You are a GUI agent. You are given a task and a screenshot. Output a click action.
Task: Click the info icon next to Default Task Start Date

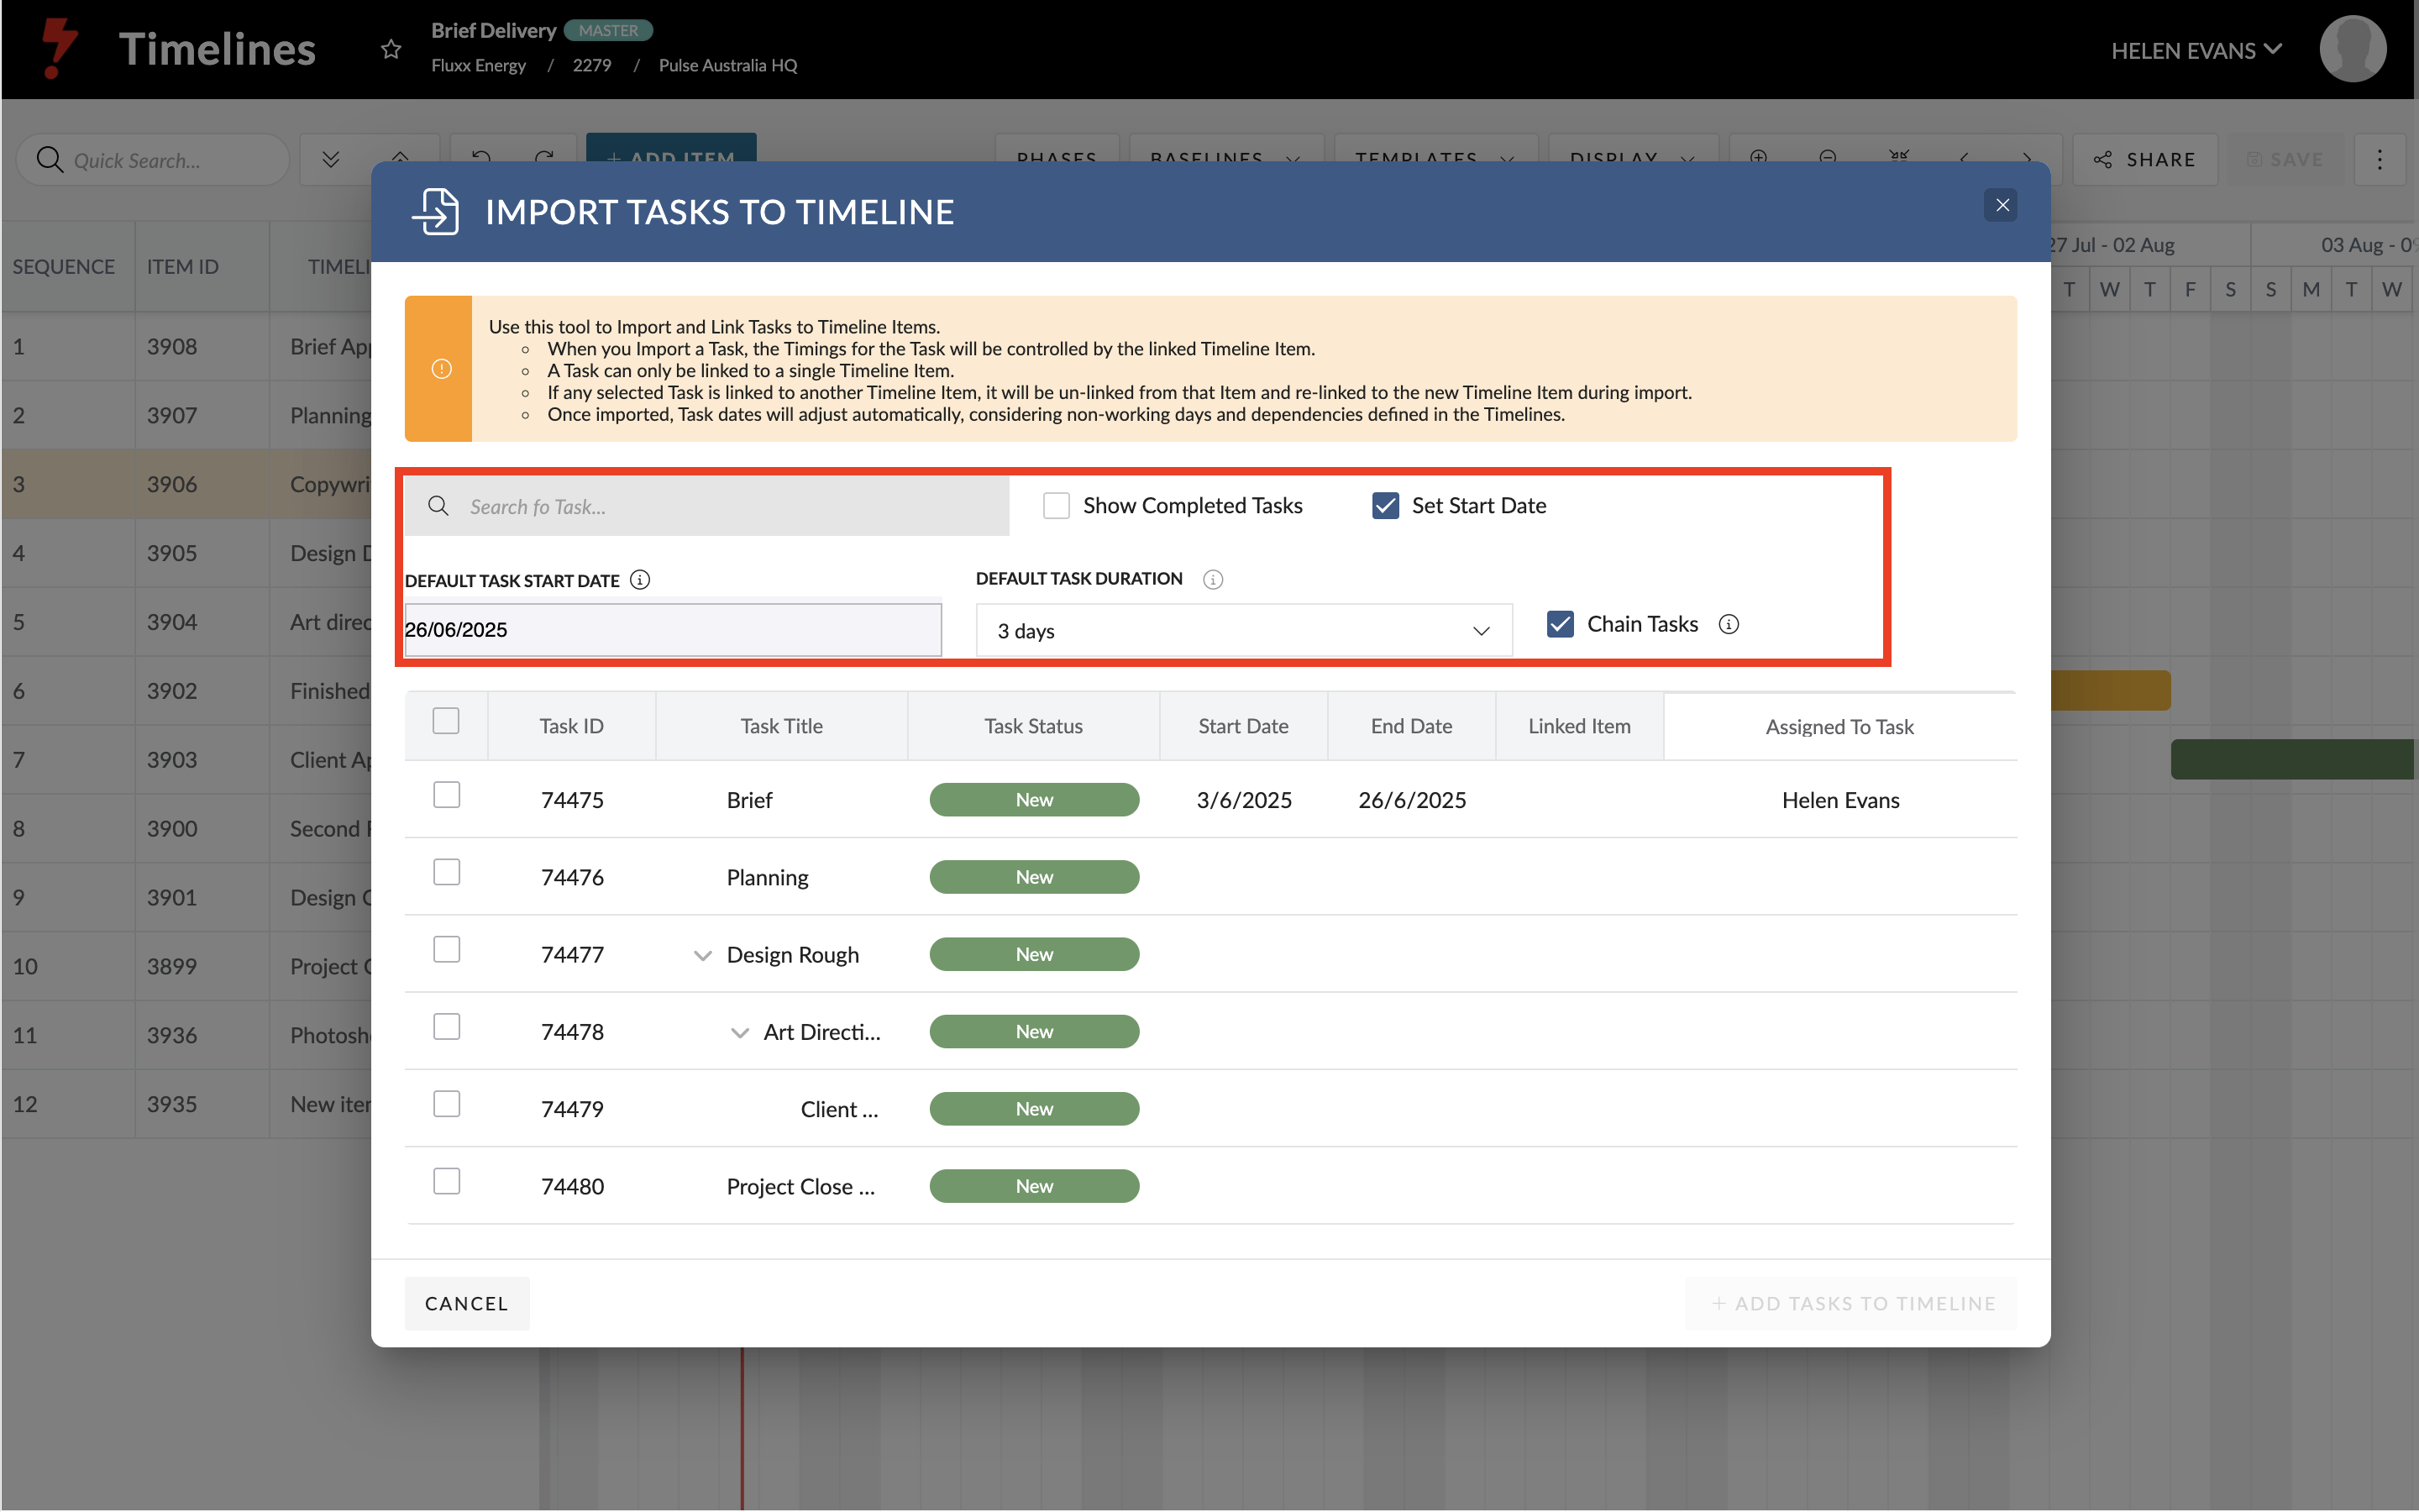641,580
